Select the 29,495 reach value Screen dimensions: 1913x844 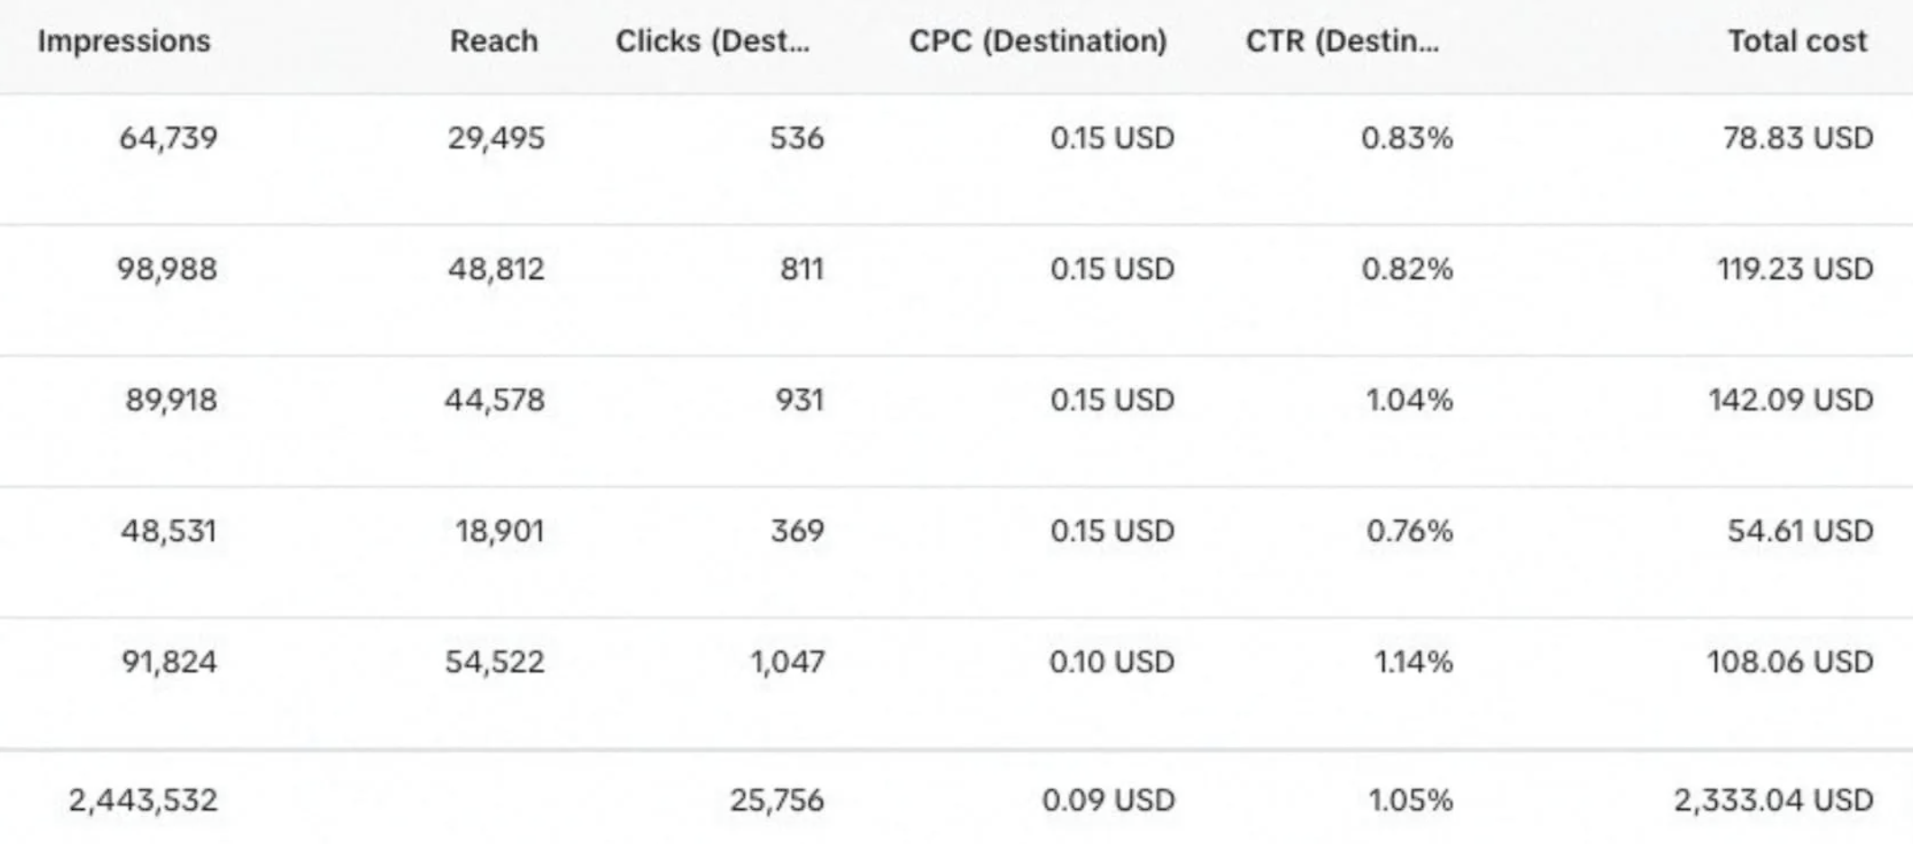coord(496,139)
